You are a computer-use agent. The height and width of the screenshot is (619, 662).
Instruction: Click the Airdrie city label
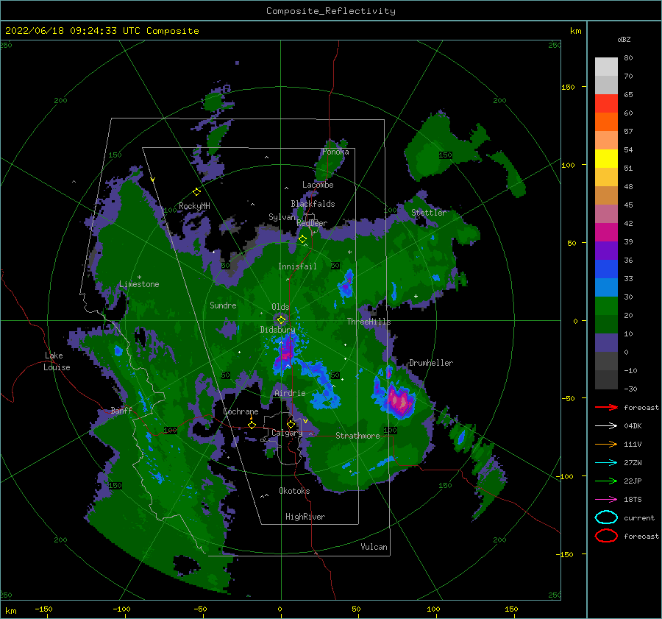pyautogui.click(x=290, y=393)
